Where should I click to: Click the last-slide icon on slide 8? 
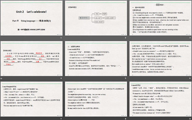tap(125, 115)
